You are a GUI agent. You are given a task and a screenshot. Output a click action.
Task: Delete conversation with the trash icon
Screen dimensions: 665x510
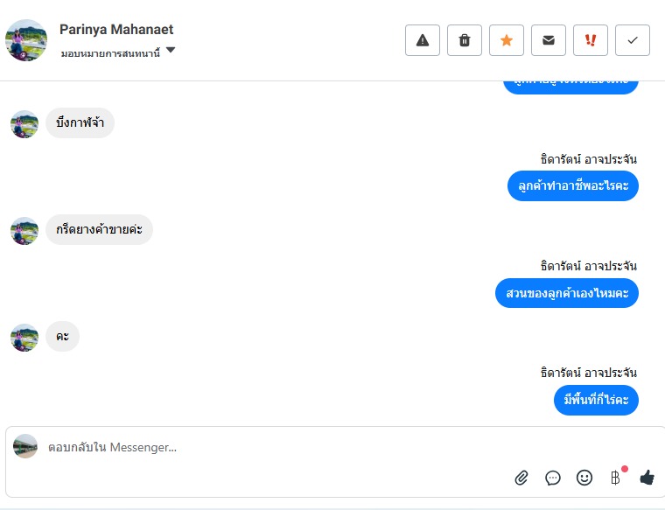click(x=465, y=40)
